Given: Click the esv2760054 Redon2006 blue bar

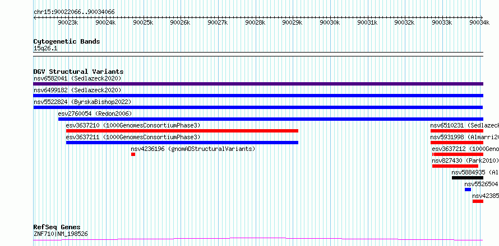Looking at the screenshot, I should pyautogui.click(x=270, y=119).
